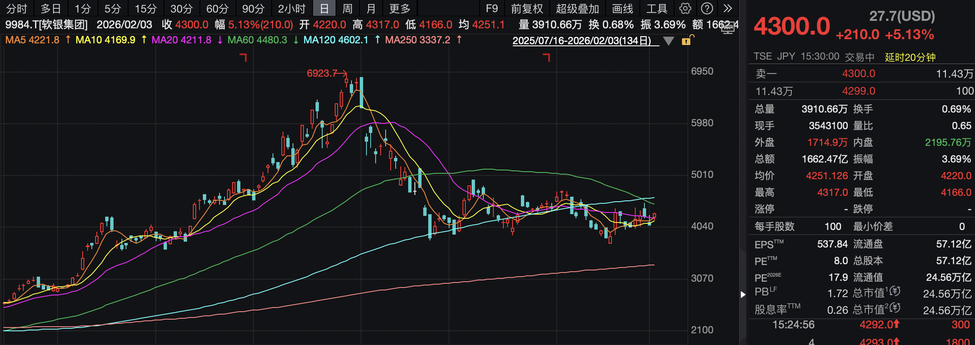
Task: Select the 60分 timeframe tab
Action: 217,8
